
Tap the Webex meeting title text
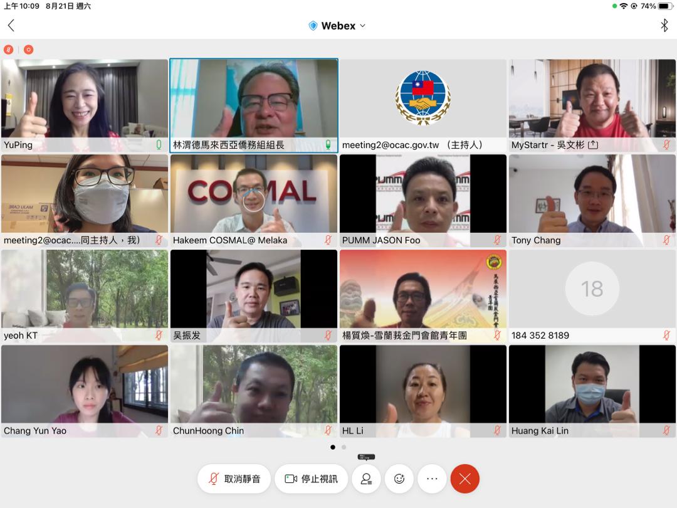click(x=338, y=26)
